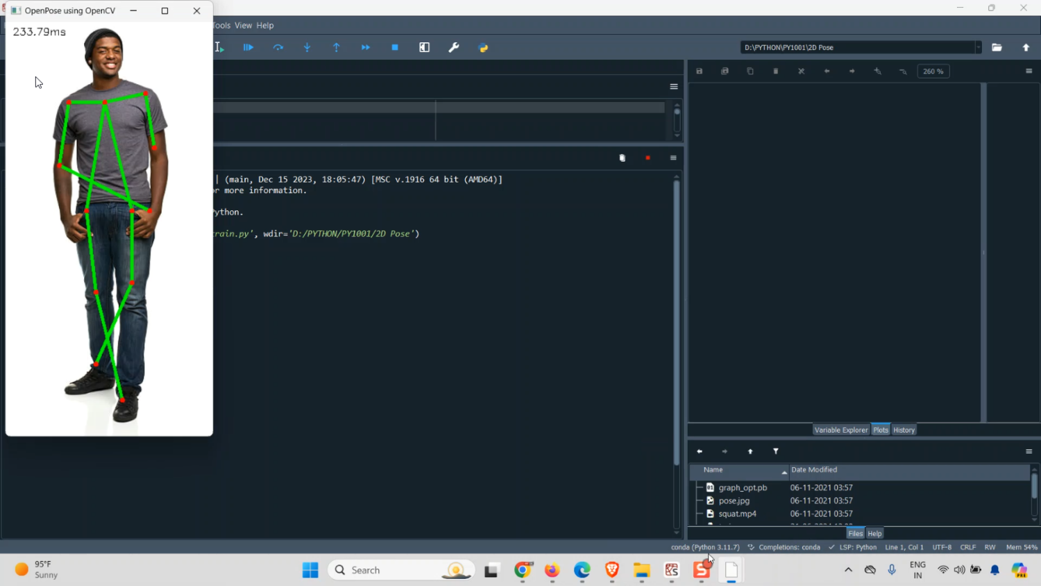Click the Step Into down-arrow icon
1041x586 pixels.
[307, 47]
